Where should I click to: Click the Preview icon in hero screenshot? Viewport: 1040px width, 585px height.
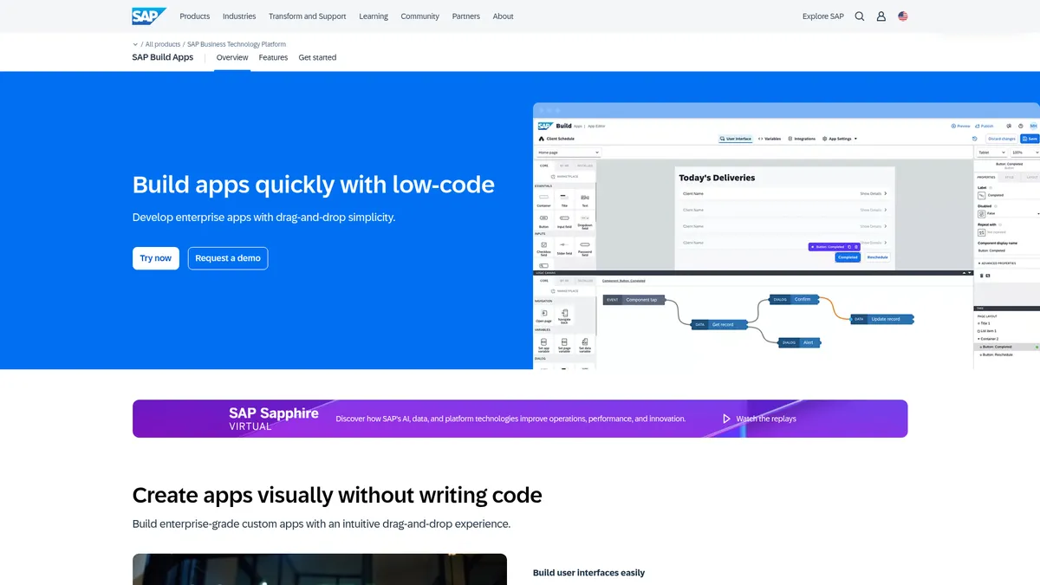(x=953, y=126)
